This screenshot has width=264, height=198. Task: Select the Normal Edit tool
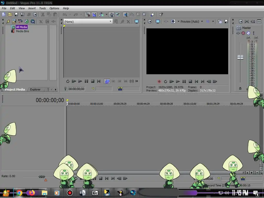(x=126, y=14)
